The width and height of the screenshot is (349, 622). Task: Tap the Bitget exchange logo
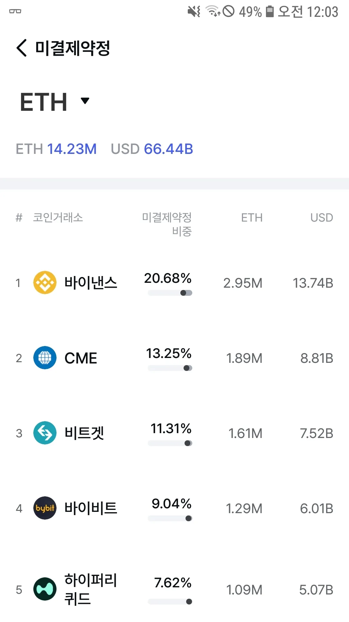tap(45, 433)
